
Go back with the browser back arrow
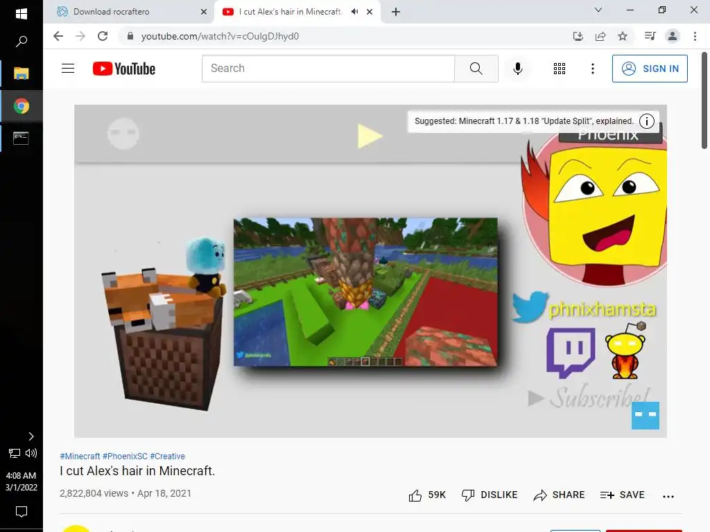[58, 36]
